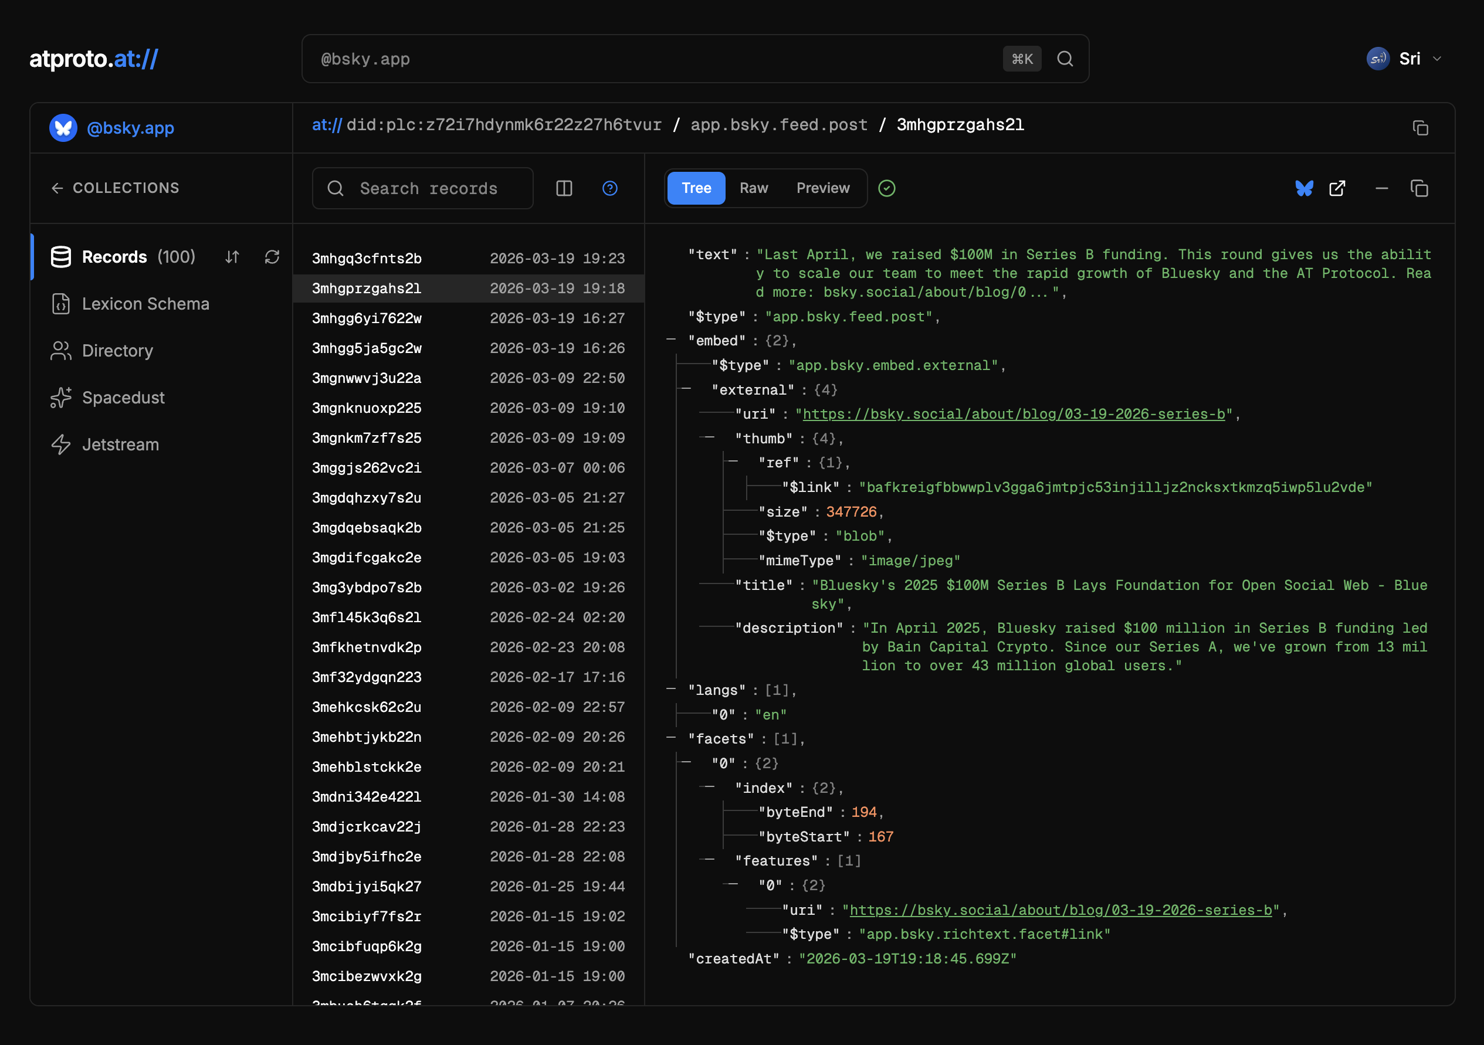This screenshot has width=1484, height=1045.
Task: Copy the at:// URI in the header
Action: click(1420, 128)
